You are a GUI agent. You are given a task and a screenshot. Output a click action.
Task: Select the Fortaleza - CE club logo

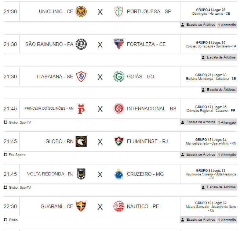click(x=119, y=44)
